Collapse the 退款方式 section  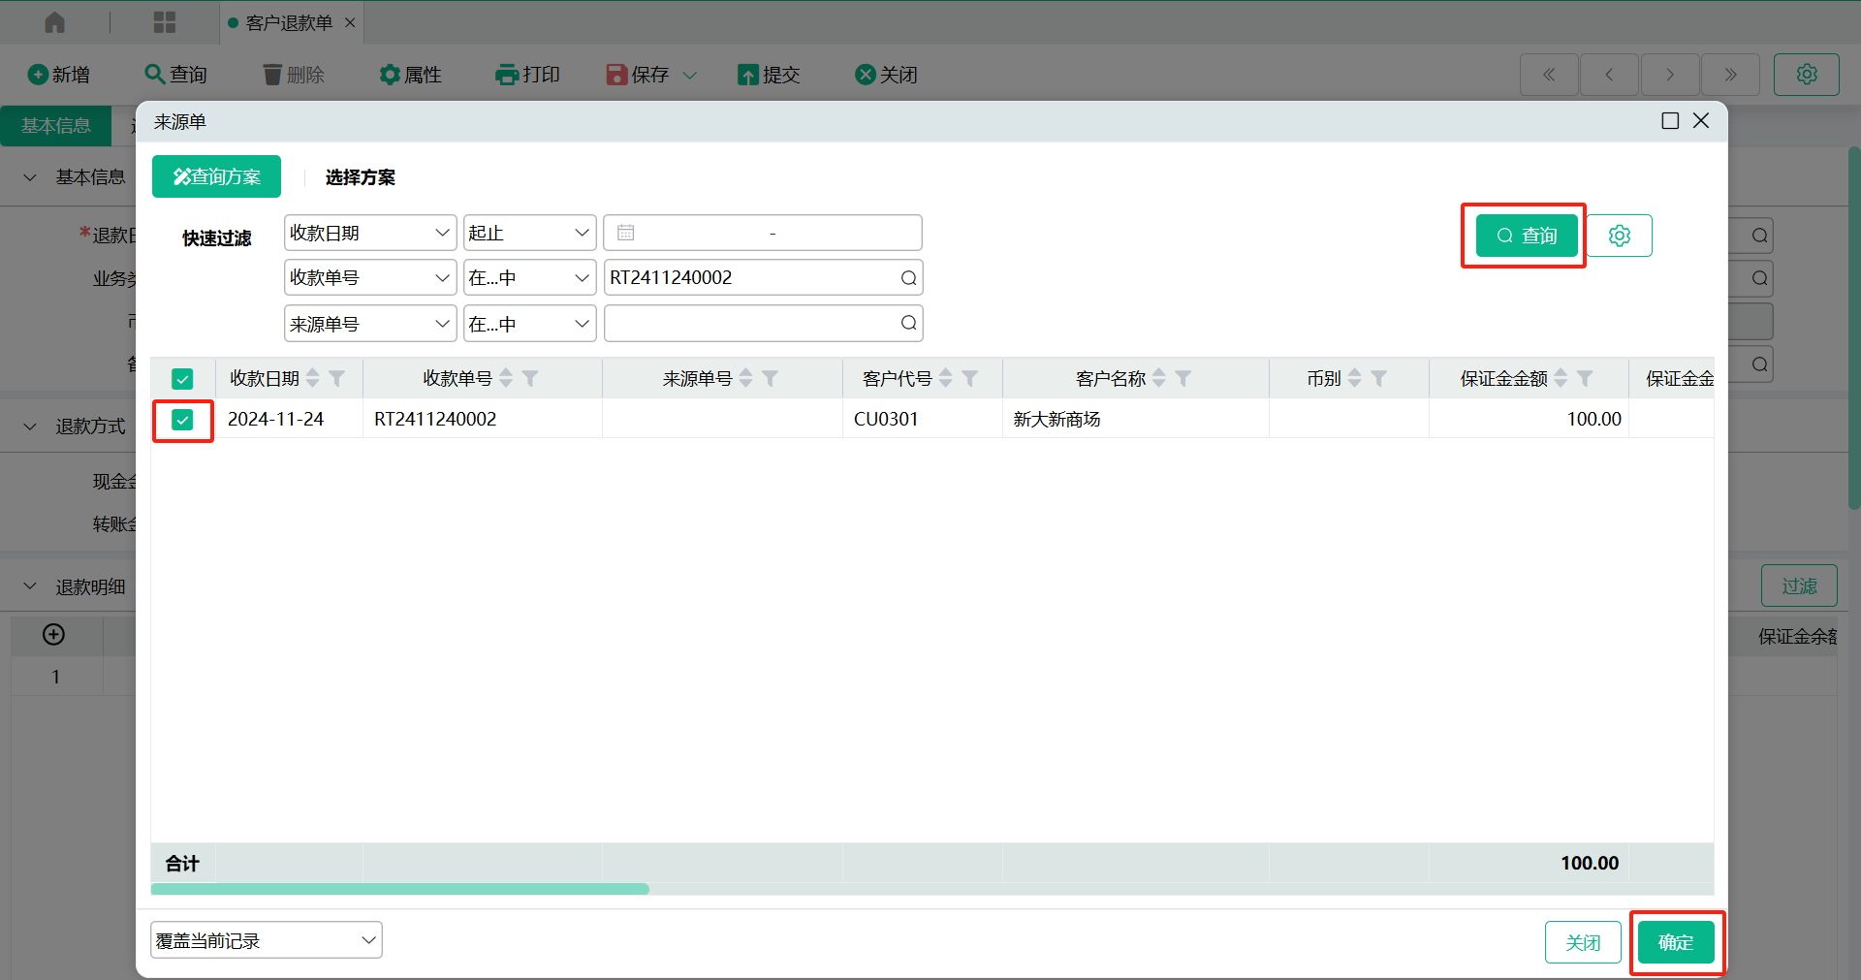[30, 427]
